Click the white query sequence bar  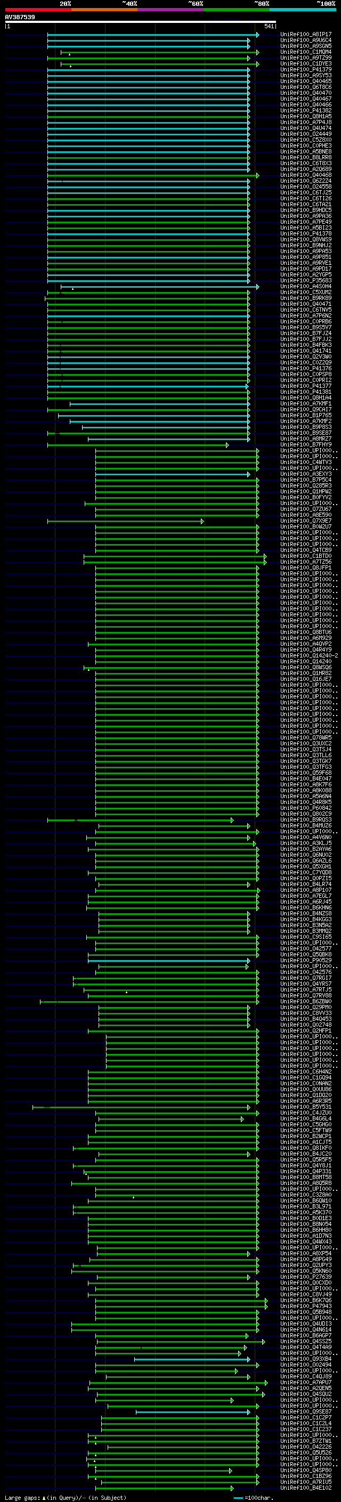[140, 21]
